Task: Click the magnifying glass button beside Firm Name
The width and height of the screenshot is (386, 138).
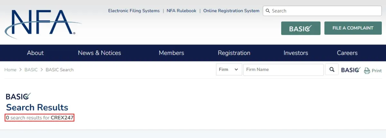Action: (332, 69)
